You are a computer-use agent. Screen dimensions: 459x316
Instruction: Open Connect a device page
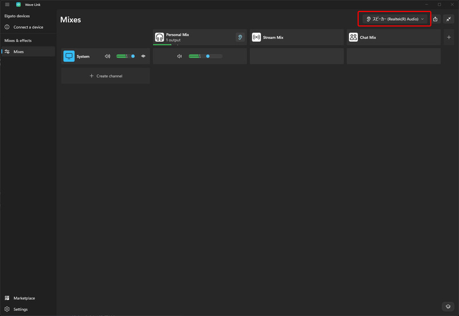(x=28, y=27)
